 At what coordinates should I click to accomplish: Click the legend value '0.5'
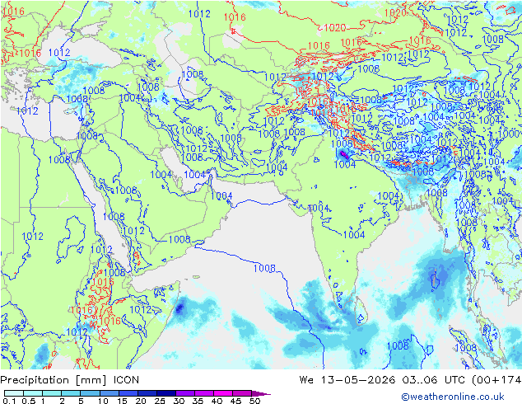(29, 401)
